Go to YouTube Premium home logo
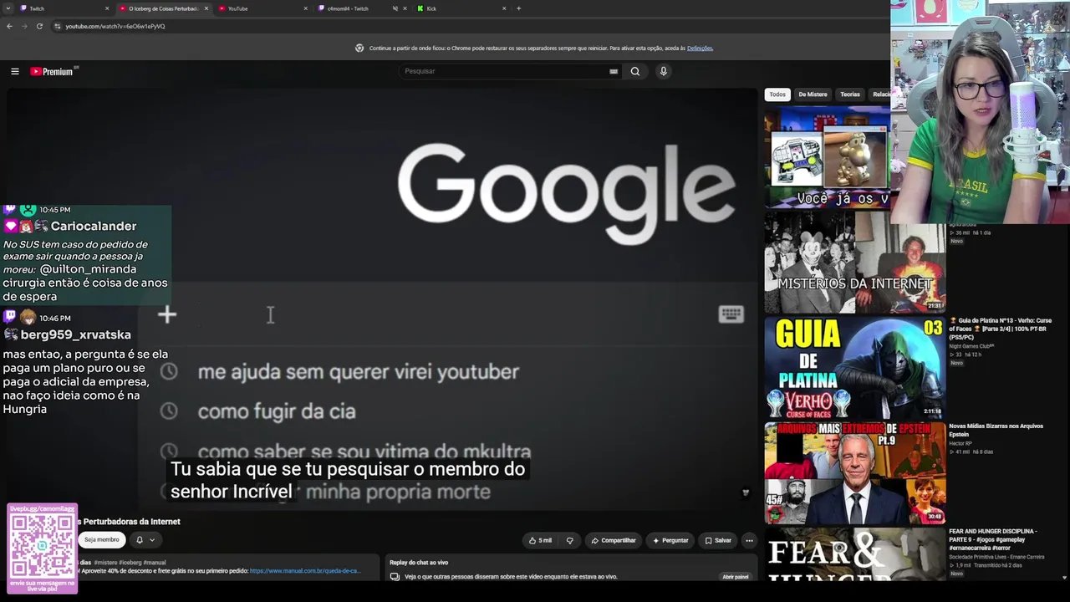Screen dimensions: 1070x602 click(x=53, y=71)
